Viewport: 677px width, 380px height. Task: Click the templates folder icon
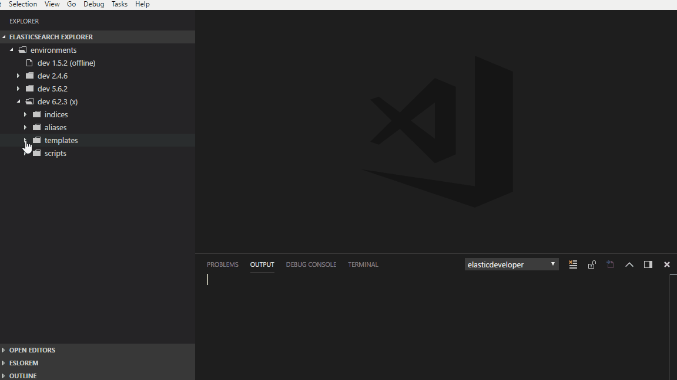coord(36,141)
